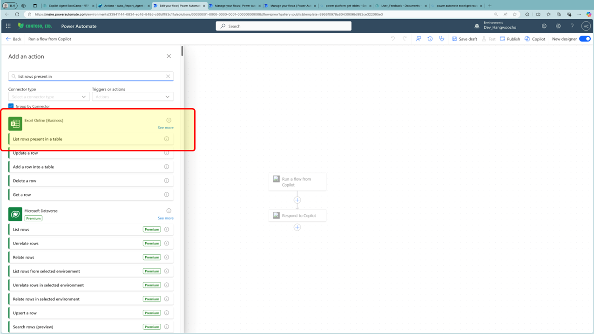Select the Run a flow from Copilot card

point(297,182)
